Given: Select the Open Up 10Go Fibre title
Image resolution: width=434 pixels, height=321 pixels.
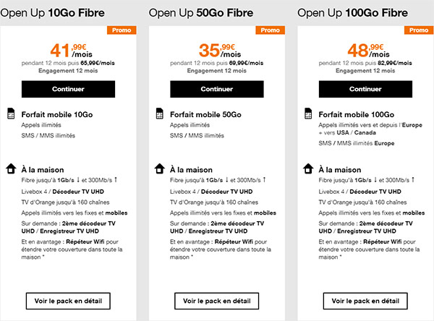Looking at the screenshot, I should click(x=51, y=12).
